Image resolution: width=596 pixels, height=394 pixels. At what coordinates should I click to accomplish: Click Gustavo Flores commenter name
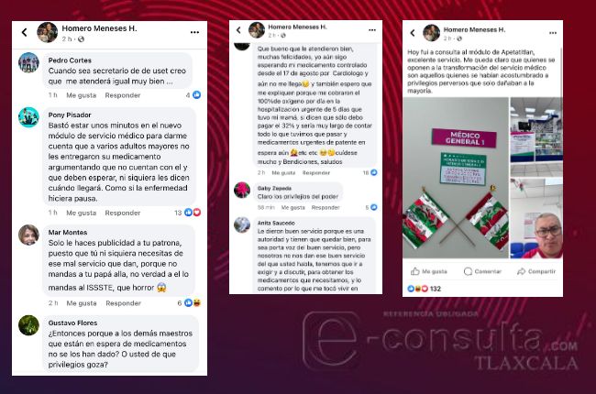[x=72, y=323]
